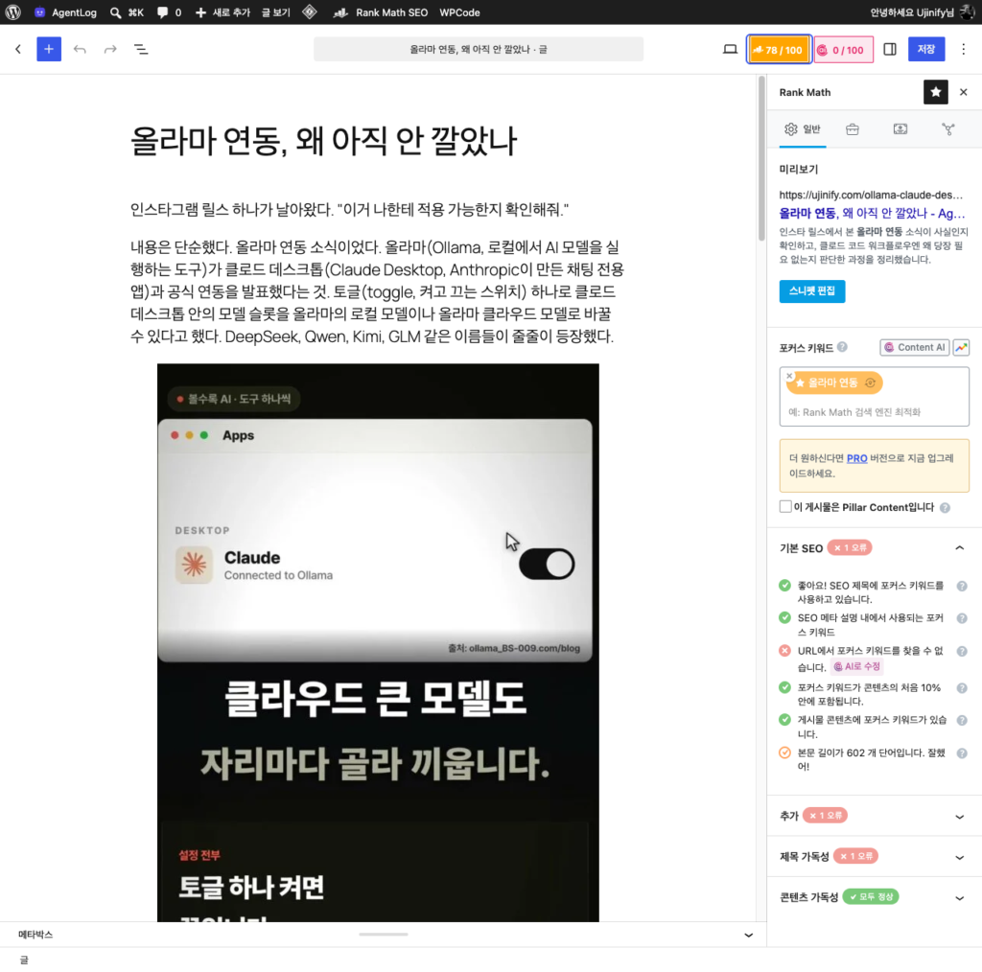Expand the 추가 section
Screen dimensions: 982x972
(874, 816)
